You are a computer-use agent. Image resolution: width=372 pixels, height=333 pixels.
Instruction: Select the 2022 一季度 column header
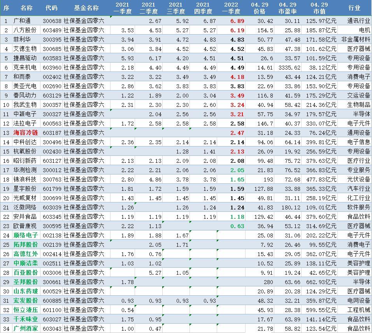tap(231, 8)
